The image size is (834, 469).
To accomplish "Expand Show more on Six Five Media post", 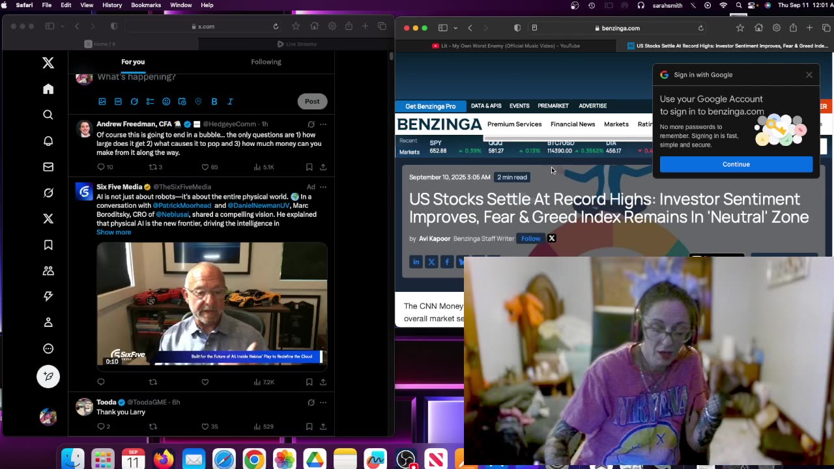I will click(113, 233).
